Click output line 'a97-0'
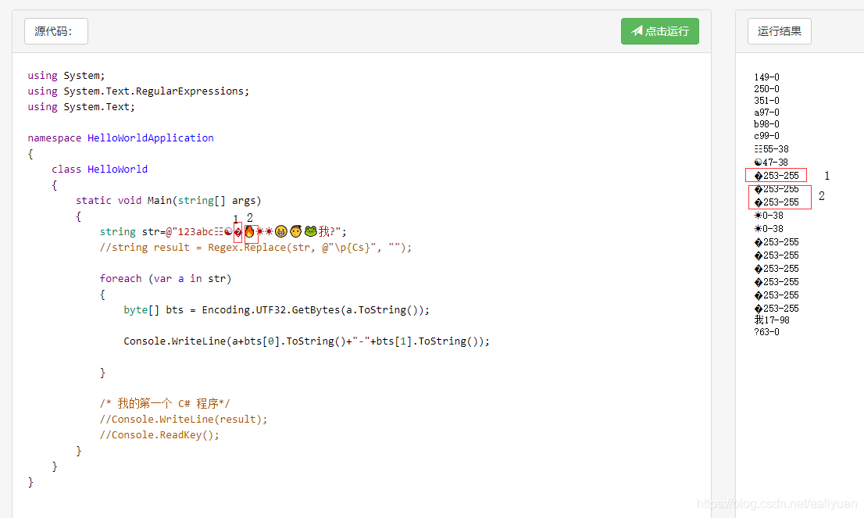 pyautogui.click(x=766, y=113)
